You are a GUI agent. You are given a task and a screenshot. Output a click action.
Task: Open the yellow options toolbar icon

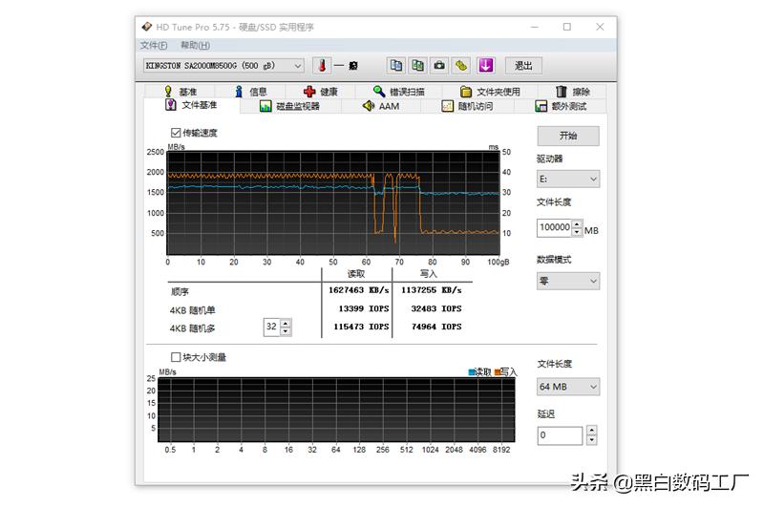461,65
